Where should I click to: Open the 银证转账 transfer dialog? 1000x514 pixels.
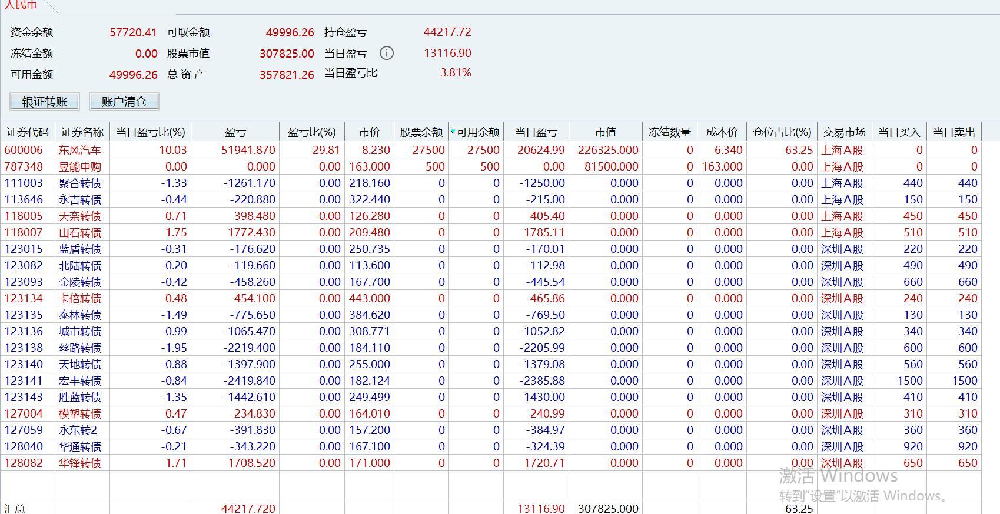pos(45,102)
